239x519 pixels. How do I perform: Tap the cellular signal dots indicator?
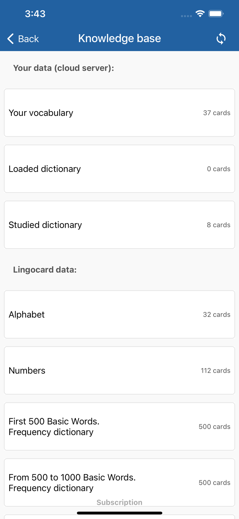186,16
